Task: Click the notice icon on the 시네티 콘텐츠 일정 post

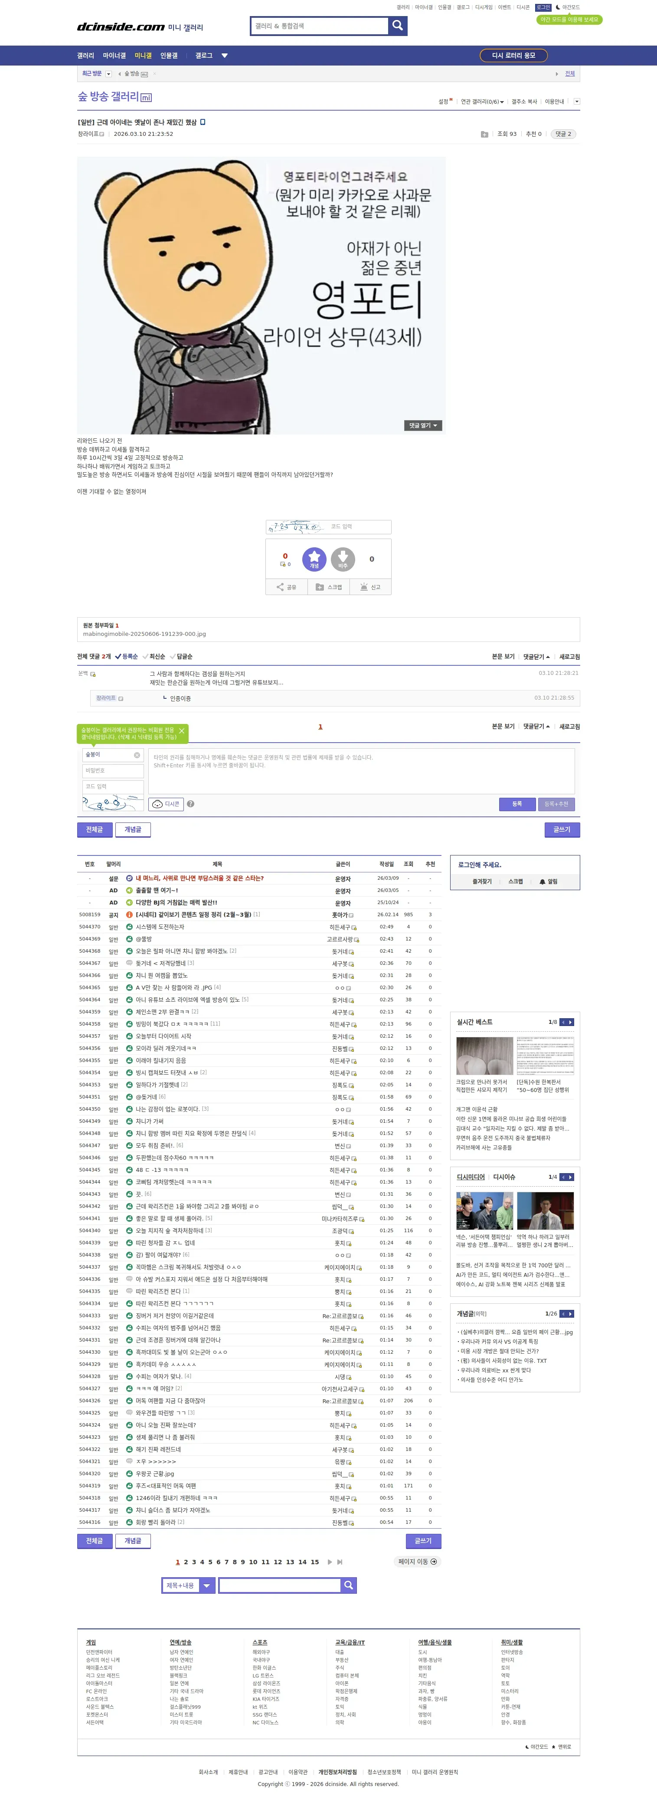Action: (x=129, y=914)
